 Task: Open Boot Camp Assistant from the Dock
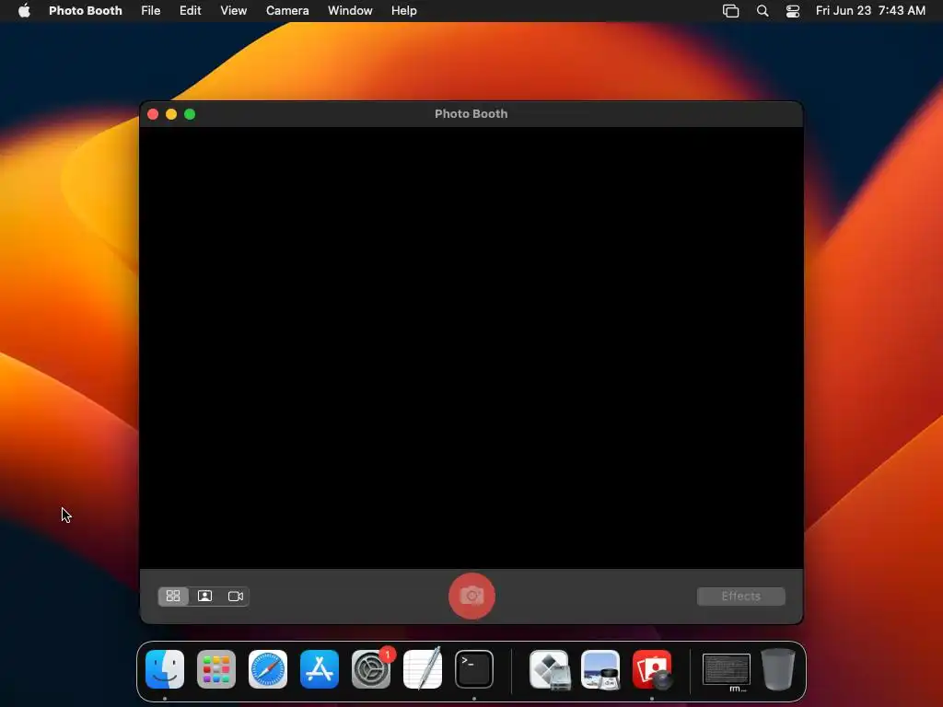[550, 669]
